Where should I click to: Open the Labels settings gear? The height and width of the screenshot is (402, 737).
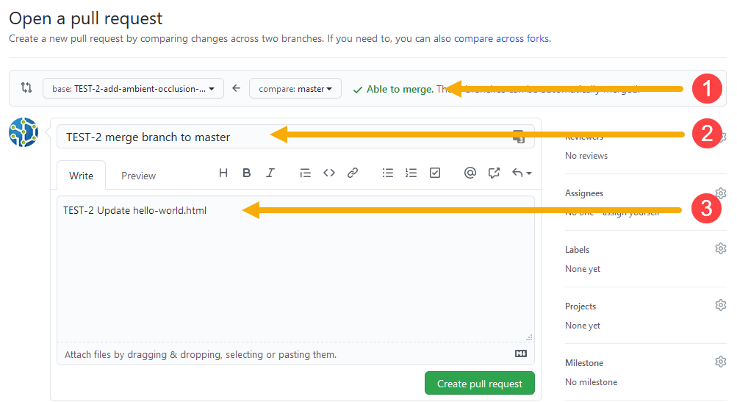721,248
